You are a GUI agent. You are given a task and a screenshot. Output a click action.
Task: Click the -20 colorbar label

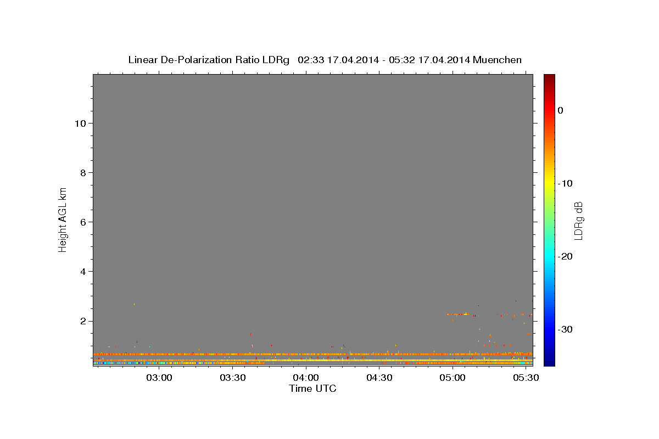pyautogui.click(x=565, y=256)
